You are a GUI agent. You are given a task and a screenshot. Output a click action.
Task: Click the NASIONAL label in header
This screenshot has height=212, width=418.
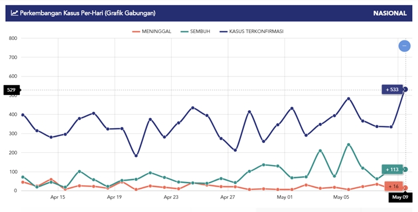tap(390, 13)
